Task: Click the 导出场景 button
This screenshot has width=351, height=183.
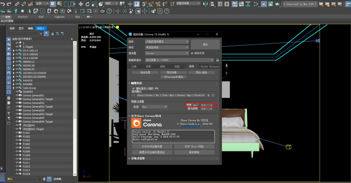Action: 173,73
